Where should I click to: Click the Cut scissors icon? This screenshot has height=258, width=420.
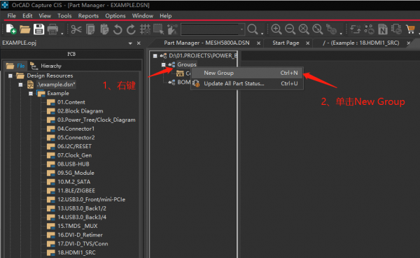click(76, 29)
